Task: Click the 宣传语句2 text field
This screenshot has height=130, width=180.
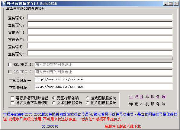Action: tap(100, 24)
